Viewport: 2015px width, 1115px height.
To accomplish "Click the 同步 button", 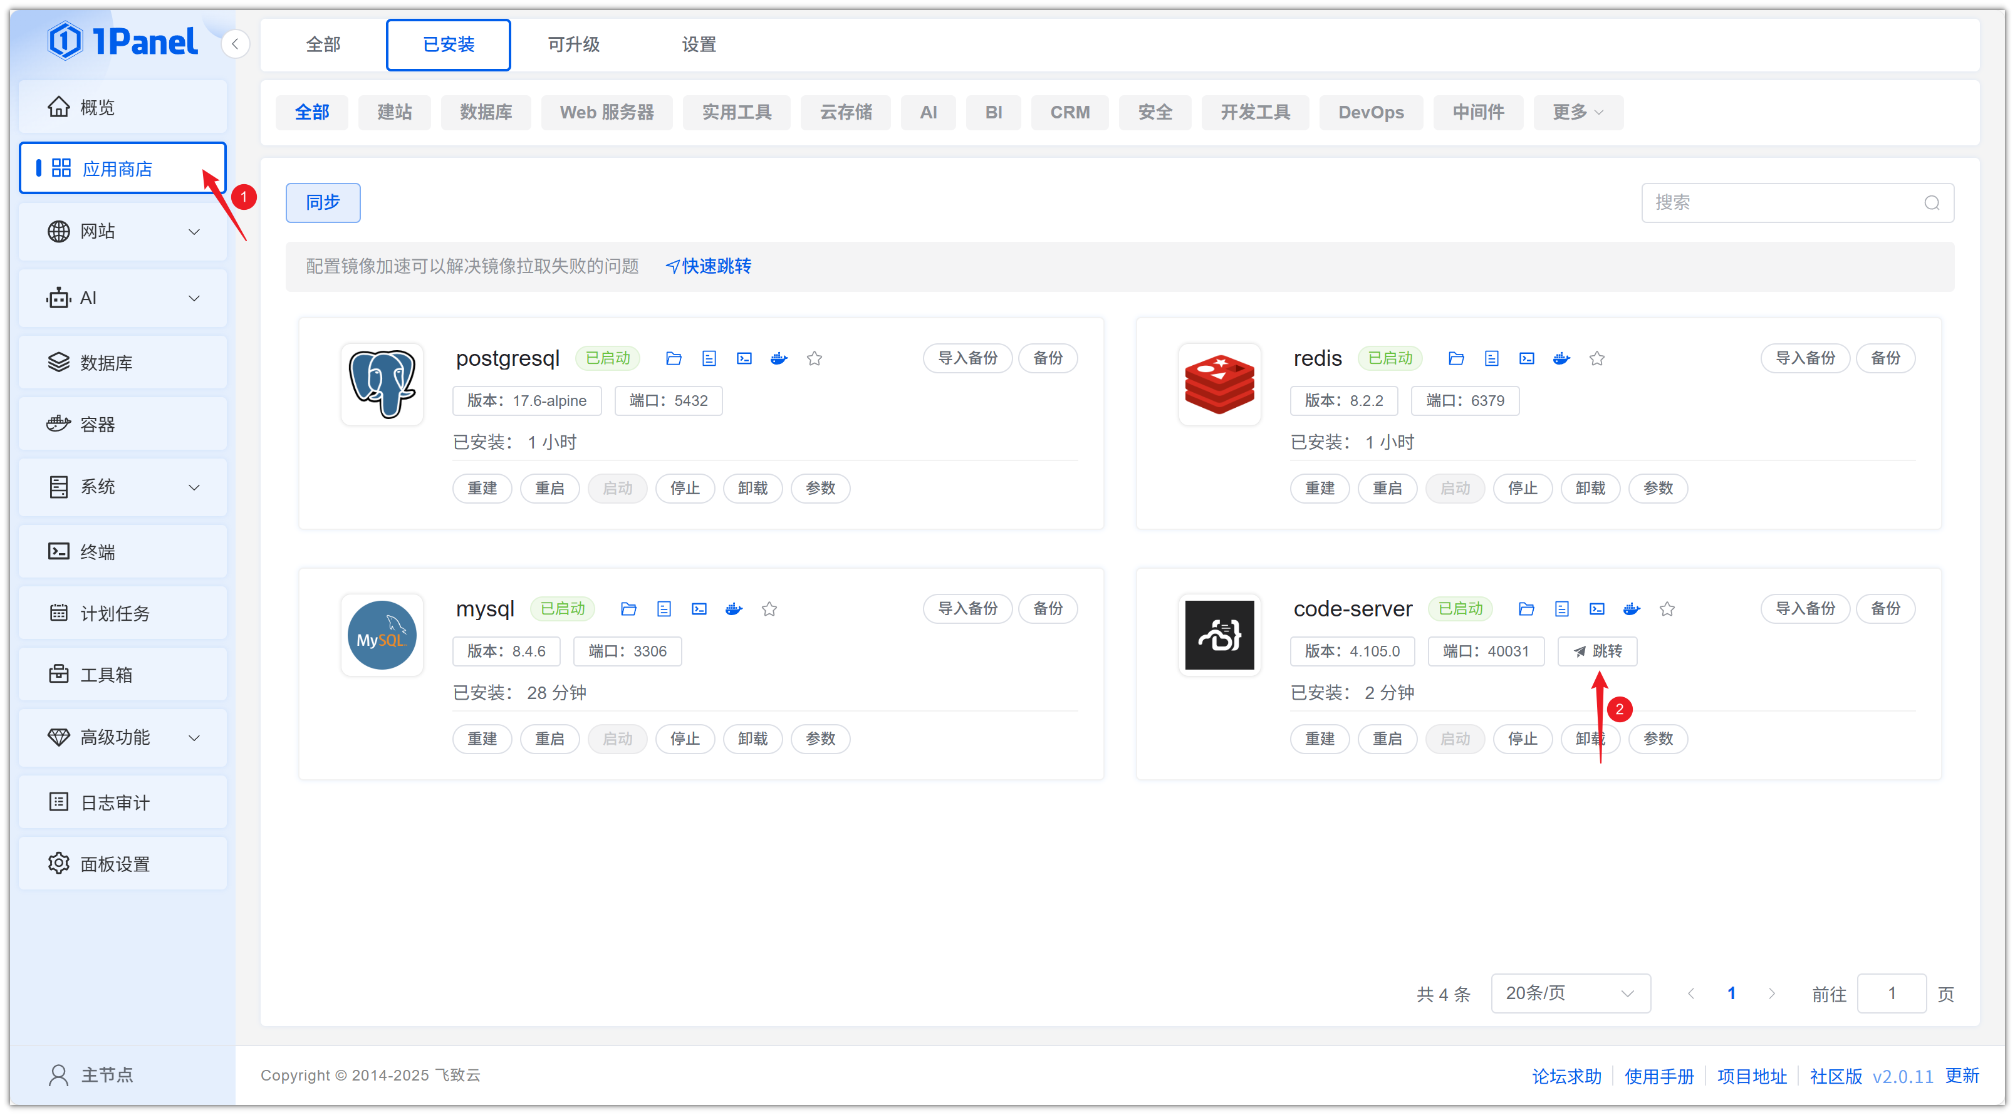I will tap(322, 202).
